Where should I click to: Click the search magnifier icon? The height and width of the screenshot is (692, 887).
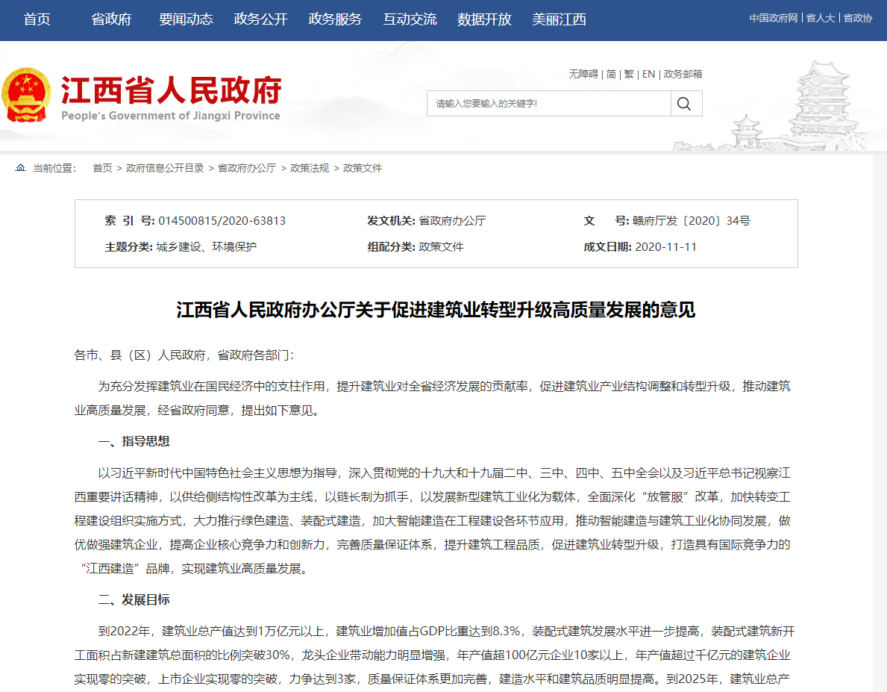click(x=684, y=104)
